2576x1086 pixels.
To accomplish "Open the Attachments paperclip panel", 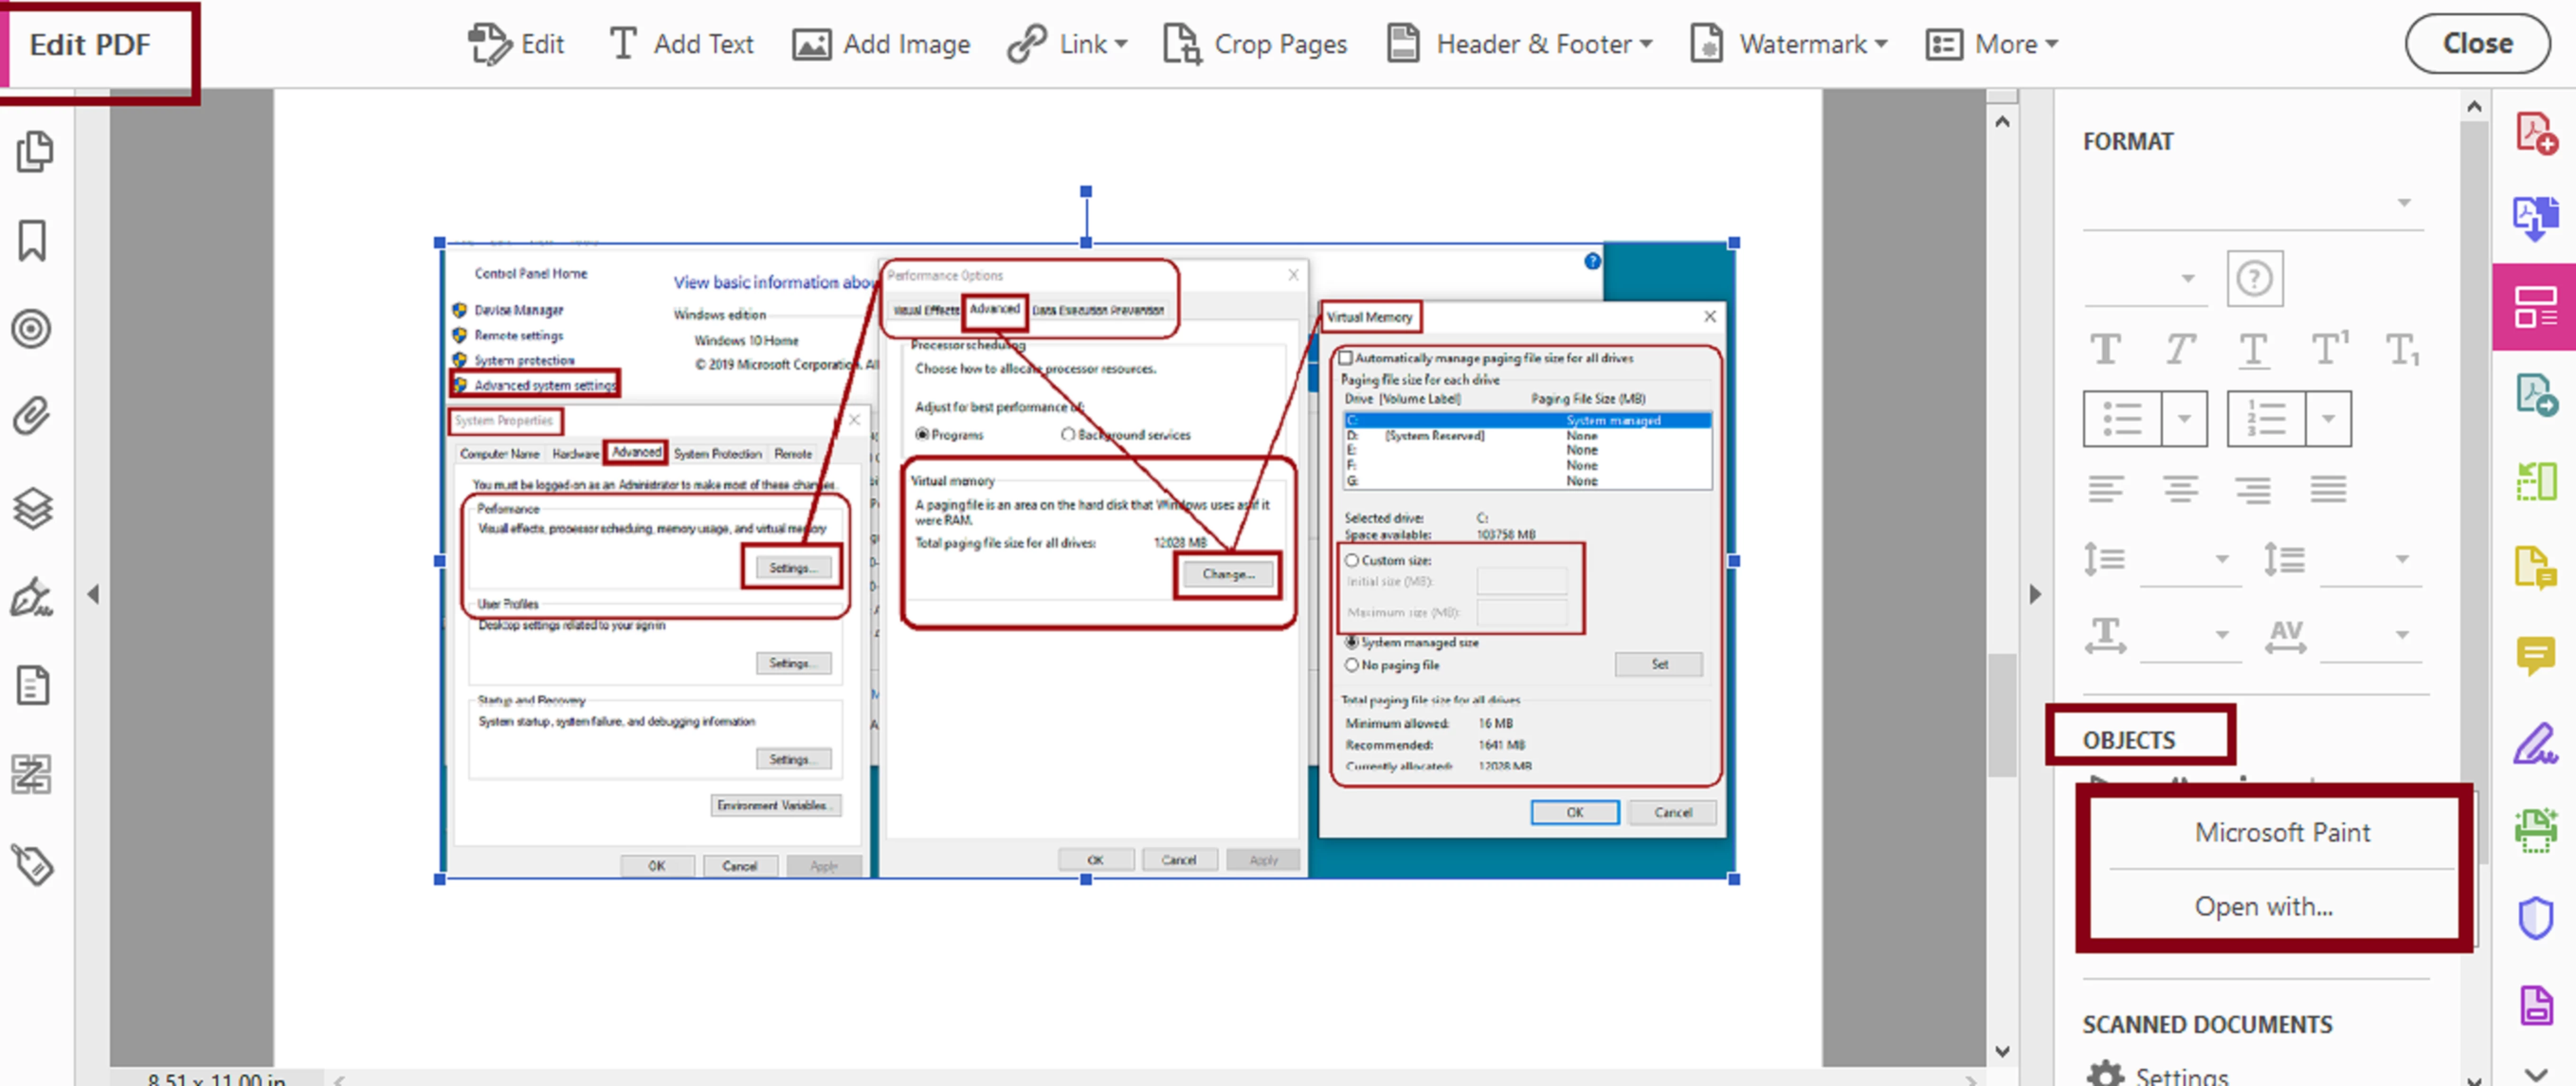I will coord(32,416).
